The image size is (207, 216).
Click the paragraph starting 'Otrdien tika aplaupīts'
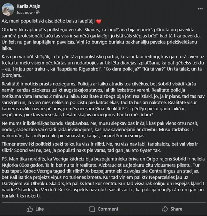[101, 39]
